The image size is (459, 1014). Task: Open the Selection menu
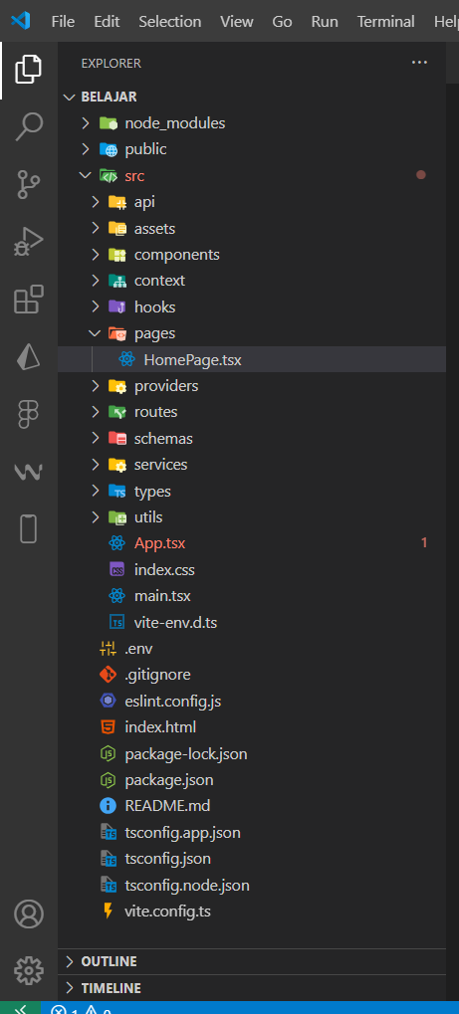coord(169,21)
